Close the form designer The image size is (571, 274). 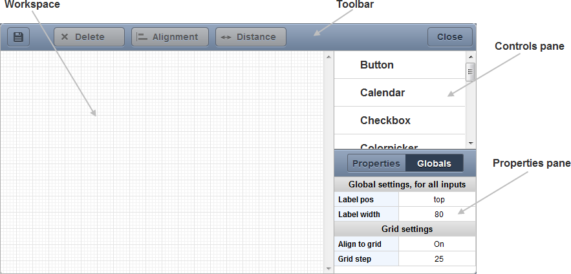click(449, 37)
